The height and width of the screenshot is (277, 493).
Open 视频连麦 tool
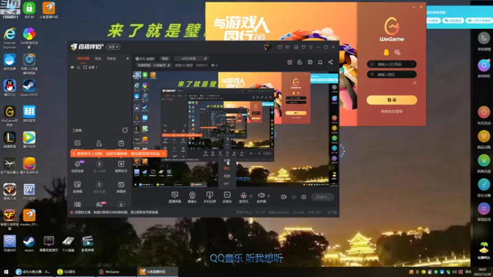78,166
